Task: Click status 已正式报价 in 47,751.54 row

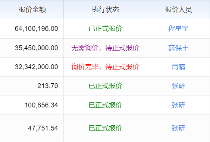Action: pyautogui.click(x=106, y=128)
